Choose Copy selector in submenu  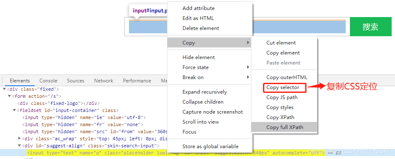(x=284, y=87)
